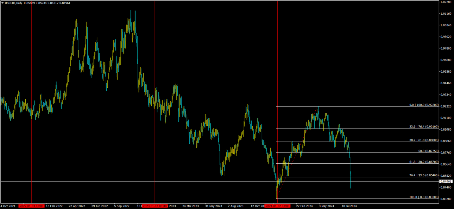Click the 0.91100 price scale label
This screenshot has height=209, width=454.
446,118
